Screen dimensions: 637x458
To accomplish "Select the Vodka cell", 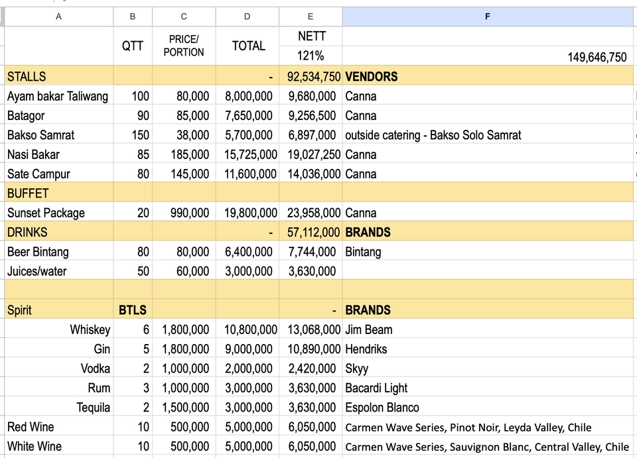I will point(58,368).
